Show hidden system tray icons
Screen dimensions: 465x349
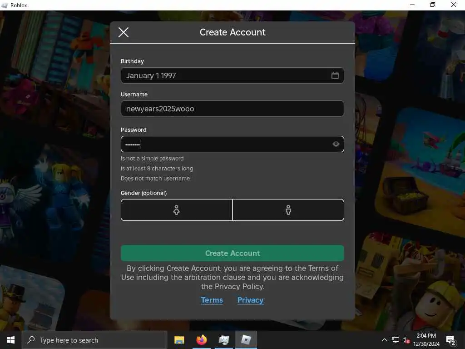coord(384,340)
